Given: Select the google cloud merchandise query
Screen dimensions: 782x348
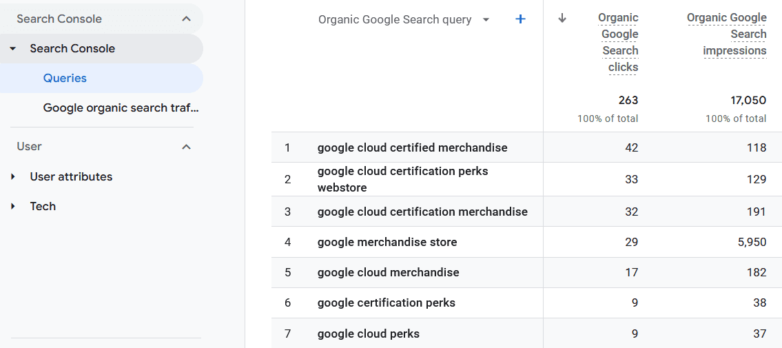Looking at the screenshot, I should click(388, 272).
